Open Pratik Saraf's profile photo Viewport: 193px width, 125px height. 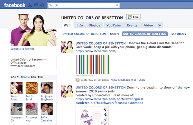pyautogui.click(x=32, y=88)
